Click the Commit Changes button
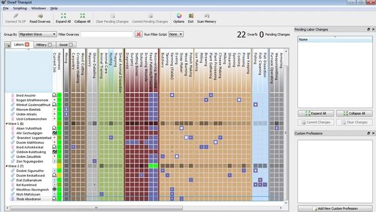The width and height of the screenshot is (376, 212). point(316,122)
